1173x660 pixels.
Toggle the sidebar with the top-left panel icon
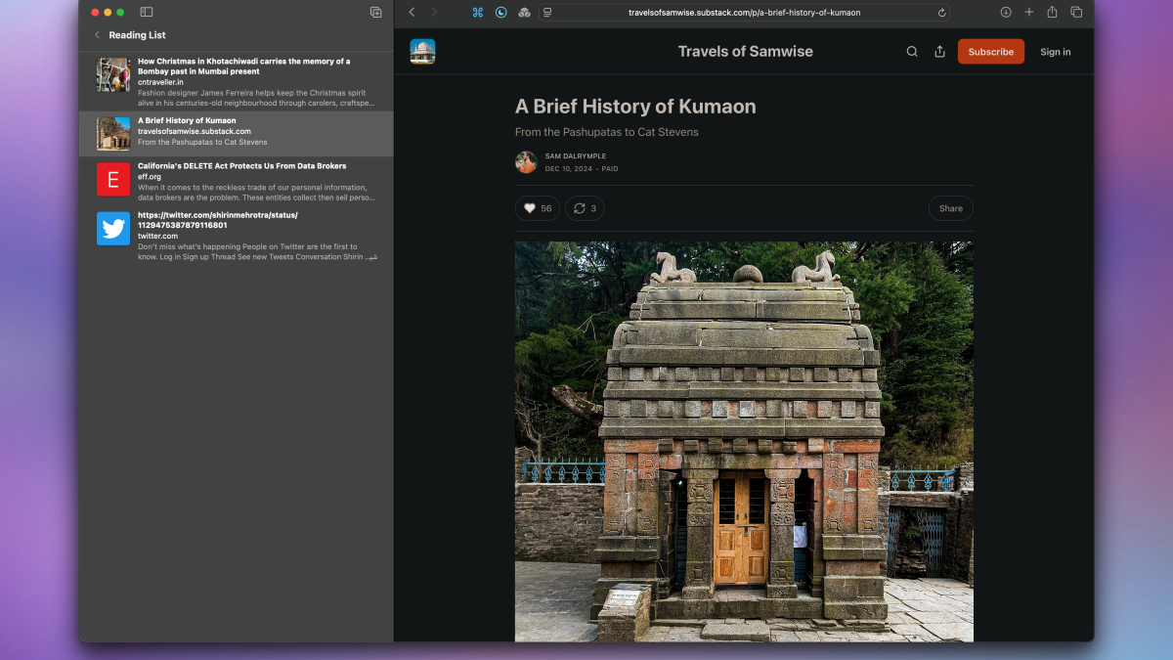147,12
